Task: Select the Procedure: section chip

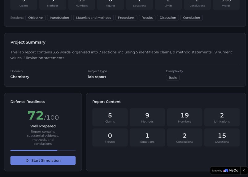Action: (x=126, y=18)
